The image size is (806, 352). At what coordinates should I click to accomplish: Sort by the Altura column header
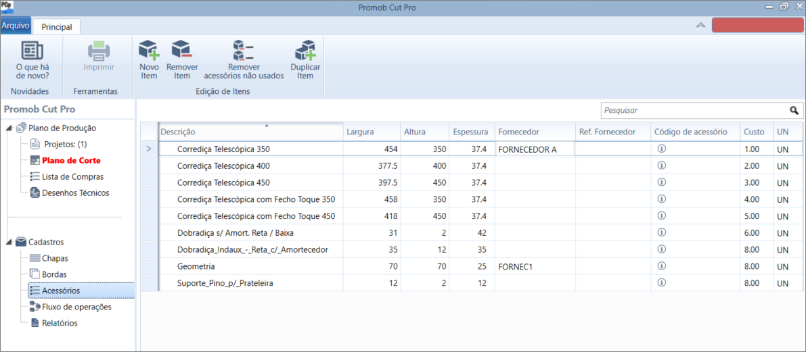click(424, 132)
